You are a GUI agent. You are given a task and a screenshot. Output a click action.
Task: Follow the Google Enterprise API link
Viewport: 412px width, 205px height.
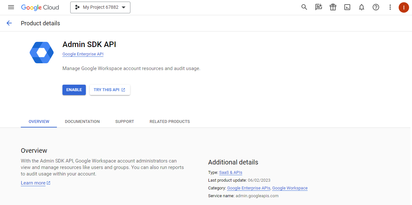pyautogui.click(x=83, y=54)
